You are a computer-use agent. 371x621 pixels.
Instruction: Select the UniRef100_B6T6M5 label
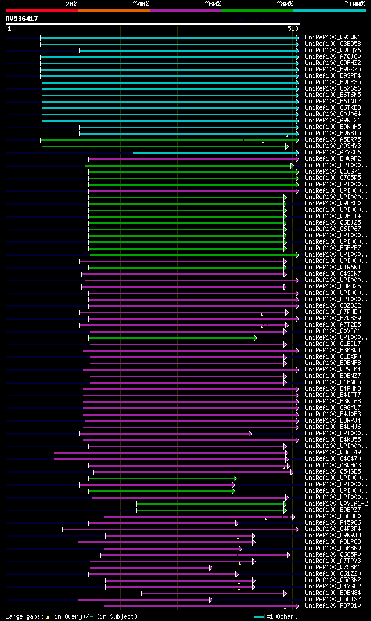tap(333, 95)
